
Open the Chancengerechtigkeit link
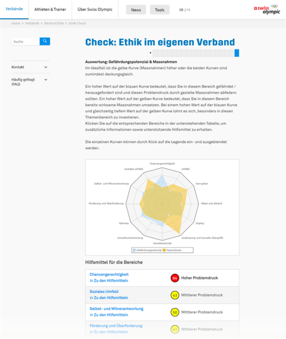pyautogui.click(x=109, y=274)
